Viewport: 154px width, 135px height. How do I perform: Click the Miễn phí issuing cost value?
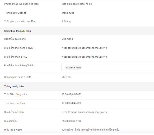coord(66,77)
